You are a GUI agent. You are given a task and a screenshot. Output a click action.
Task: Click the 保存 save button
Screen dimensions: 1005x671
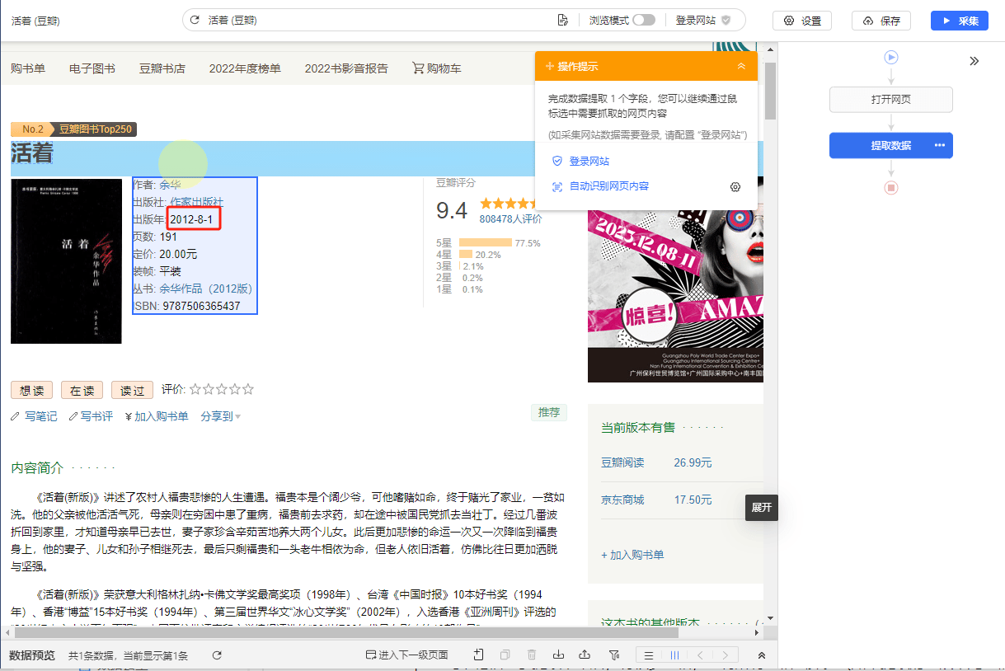pos(881,21)
